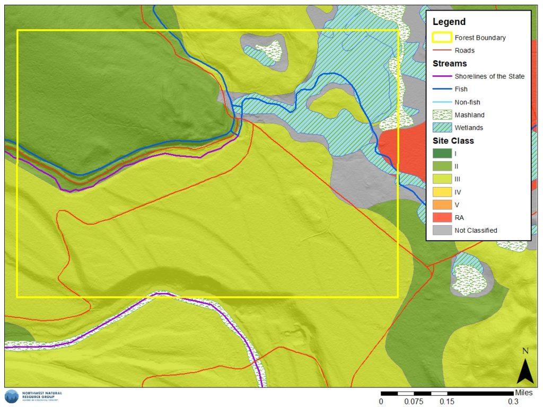Click the Mashland pattern legend symbol

tap(442, 114)
